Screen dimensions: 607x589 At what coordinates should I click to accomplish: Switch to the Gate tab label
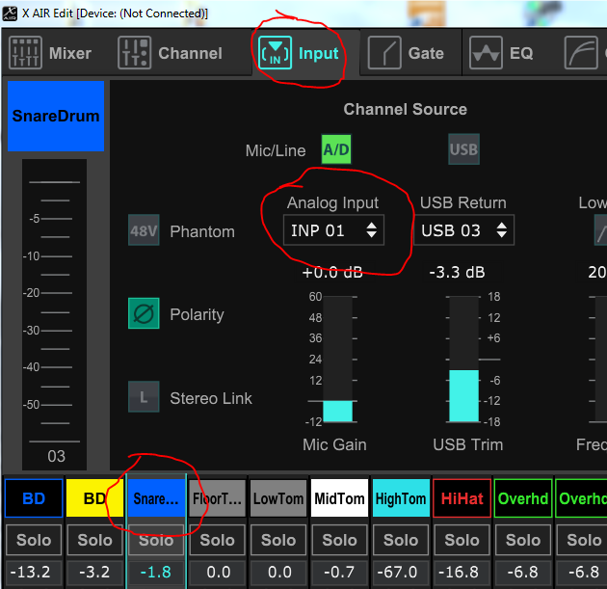tap(426, 53)
